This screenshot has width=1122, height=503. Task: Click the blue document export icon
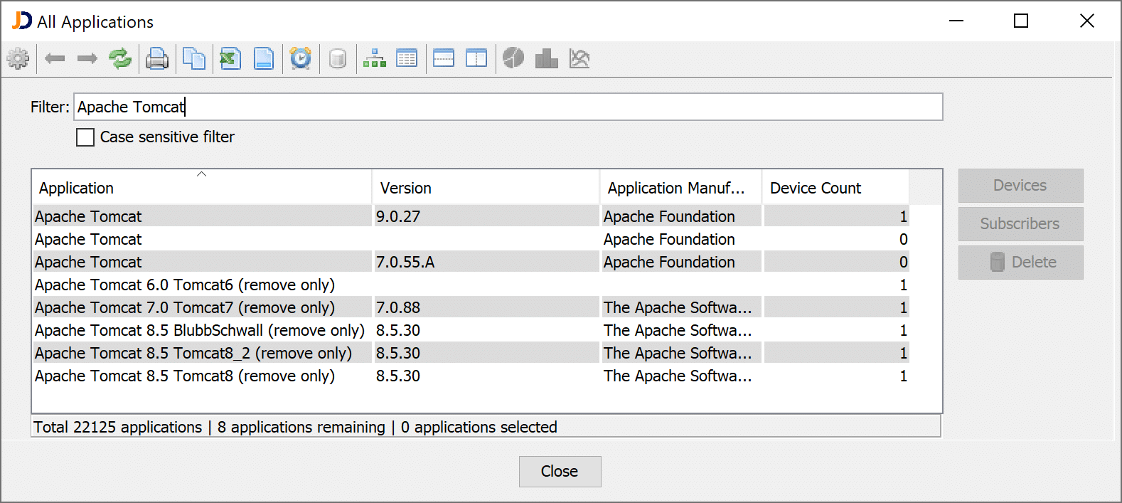264,58
